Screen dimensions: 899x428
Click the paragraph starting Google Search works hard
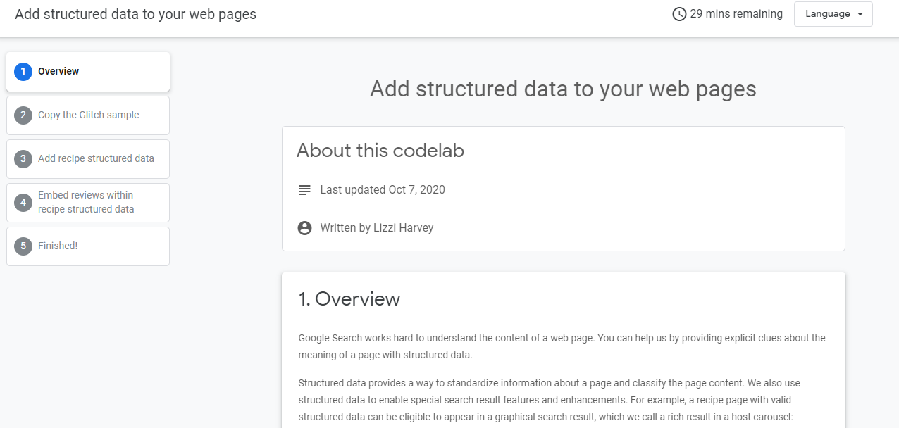562,346
